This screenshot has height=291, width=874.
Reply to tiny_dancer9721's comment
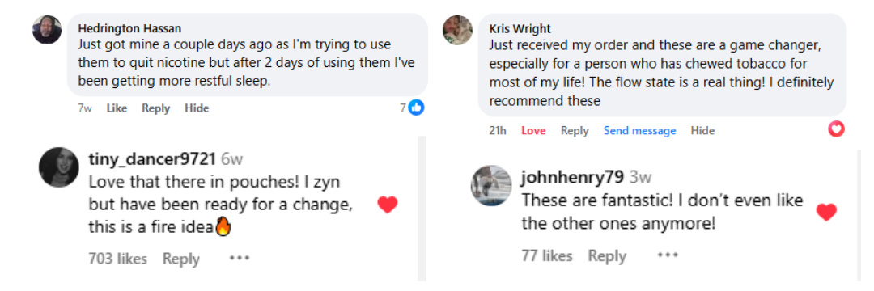tap(181, 259)
